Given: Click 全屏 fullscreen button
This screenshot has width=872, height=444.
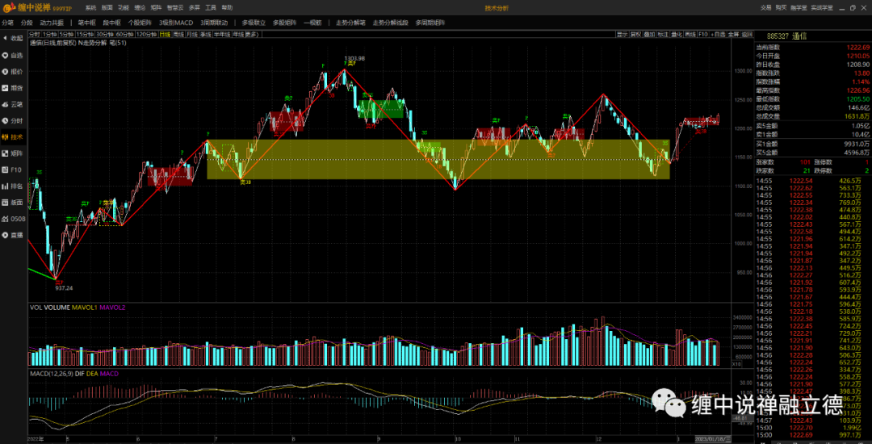Looking at the screenshot, I should pyautogui.click(x=733, y=35).
